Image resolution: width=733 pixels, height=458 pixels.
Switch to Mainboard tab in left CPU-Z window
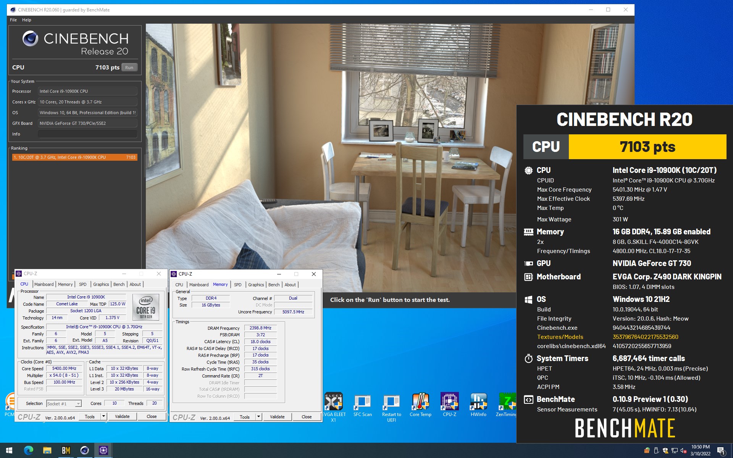44,284
